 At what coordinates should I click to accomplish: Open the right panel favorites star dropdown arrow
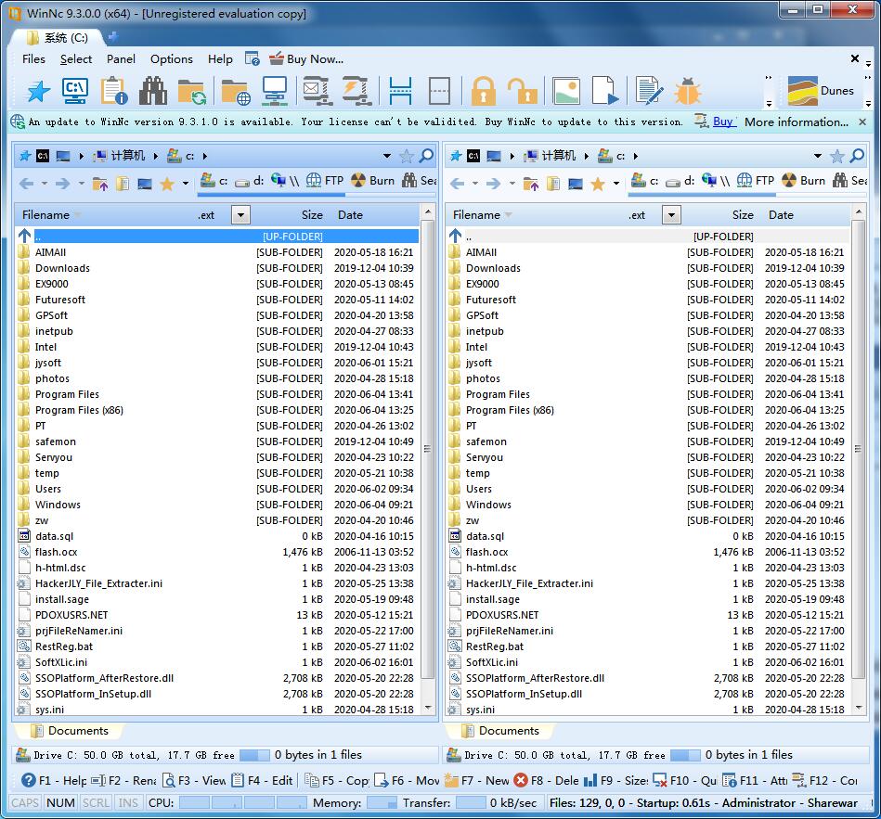pos(616,183)
